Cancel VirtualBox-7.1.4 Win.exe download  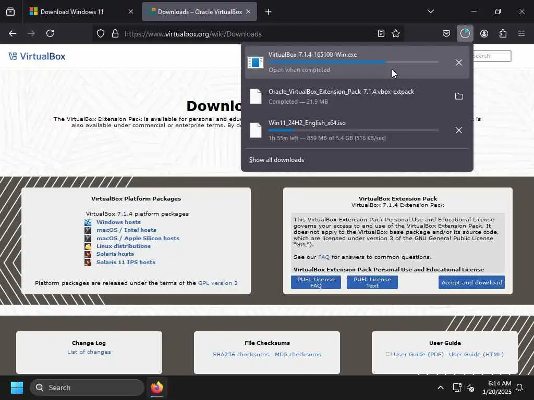pyautogui.click(x=459, y=63)
